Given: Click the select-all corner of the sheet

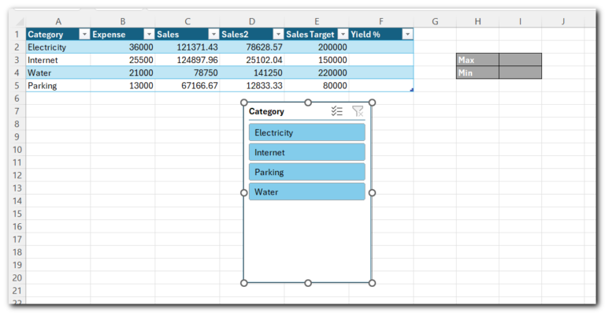Looking at the screenshot, I should [x=18, y=21].
